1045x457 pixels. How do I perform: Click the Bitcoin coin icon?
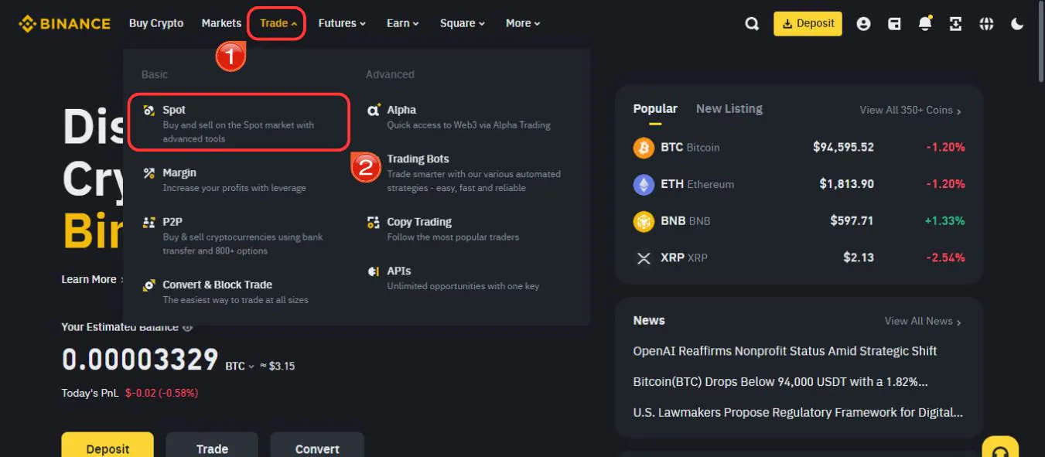tap(644, 147)
